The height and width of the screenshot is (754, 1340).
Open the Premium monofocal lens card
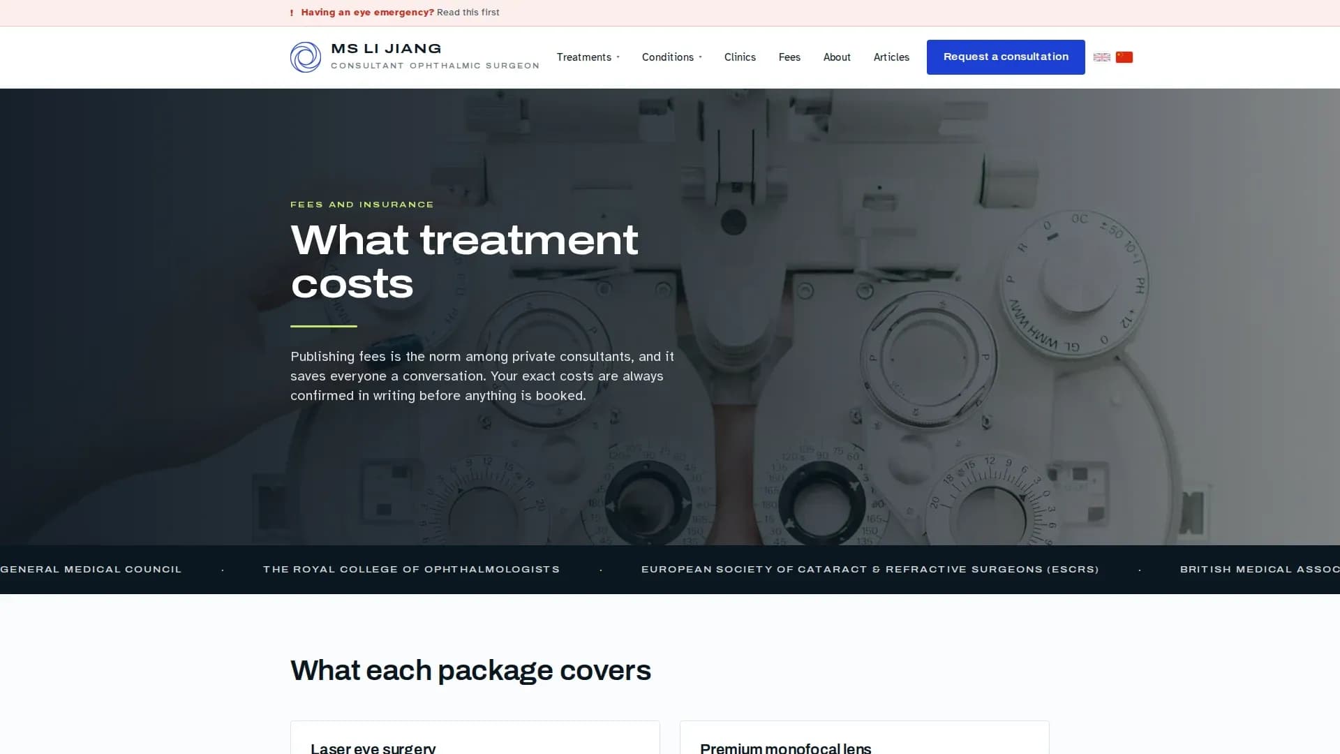[865, 737]
